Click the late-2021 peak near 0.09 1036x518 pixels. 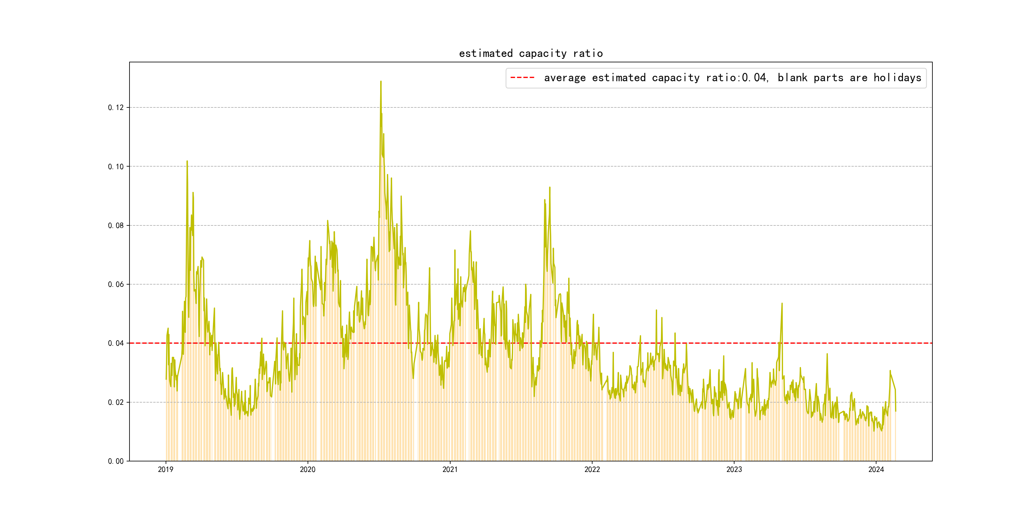pyautogui.click(x=549, y=188)
